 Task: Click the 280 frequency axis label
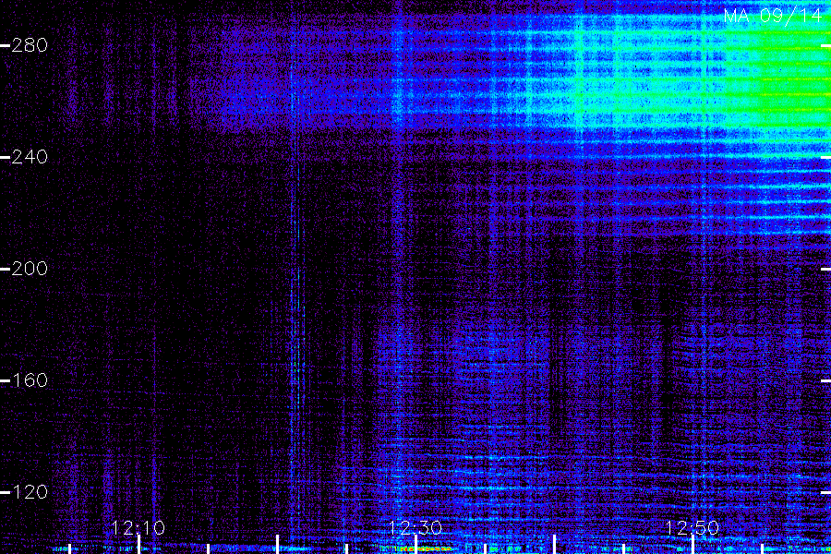30,45
